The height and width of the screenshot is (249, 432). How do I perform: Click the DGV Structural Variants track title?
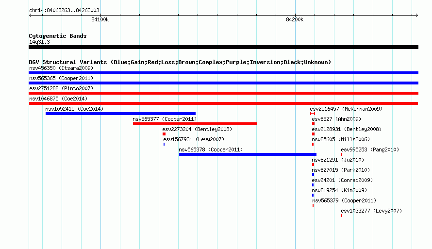coord(180,62)
